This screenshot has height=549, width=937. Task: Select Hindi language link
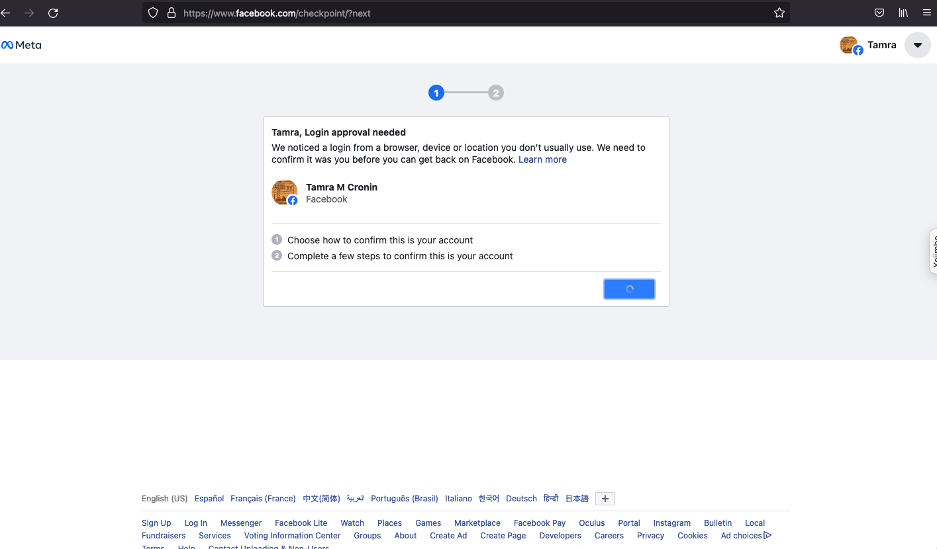pyautogui.click(x=551, y=499)
